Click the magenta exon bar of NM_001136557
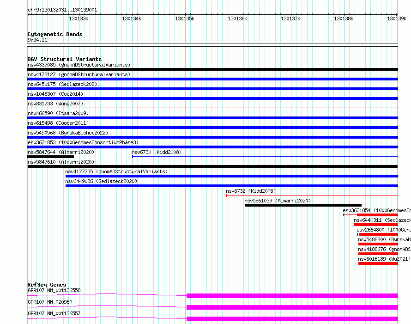This screenshot has width=411, height=324. click(x=292, y=319)
